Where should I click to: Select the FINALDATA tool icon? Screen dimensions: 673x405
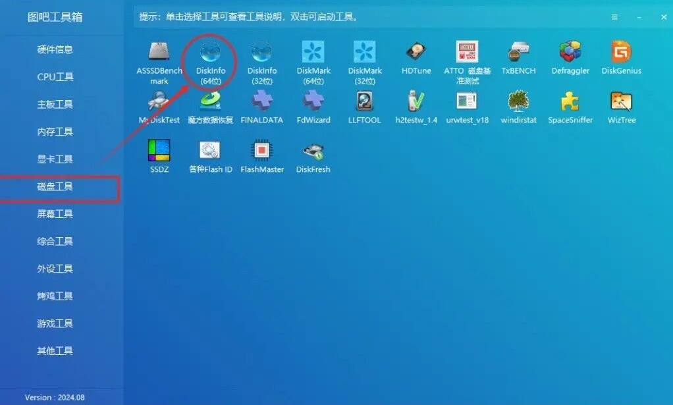tap(262, 101)
